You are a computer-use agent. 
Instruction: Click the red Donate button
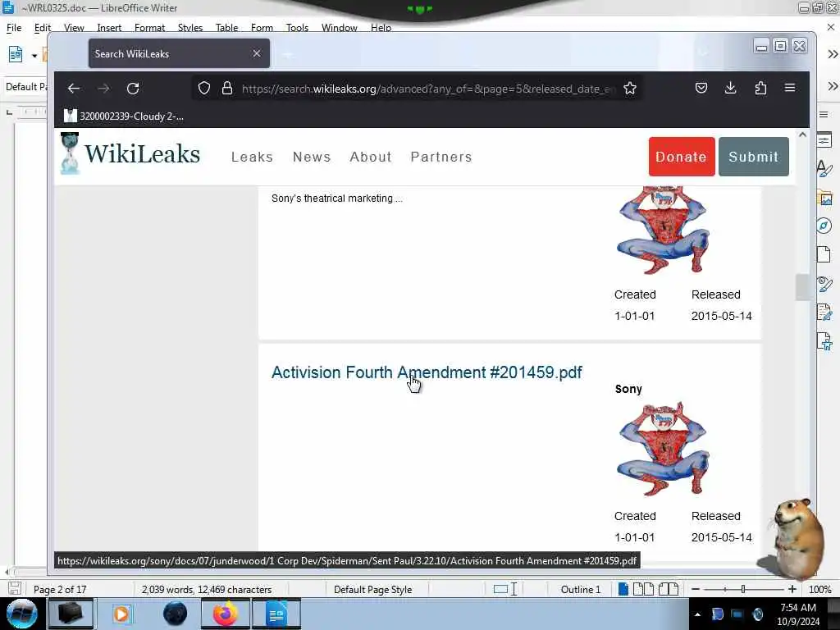click(682, 157)
